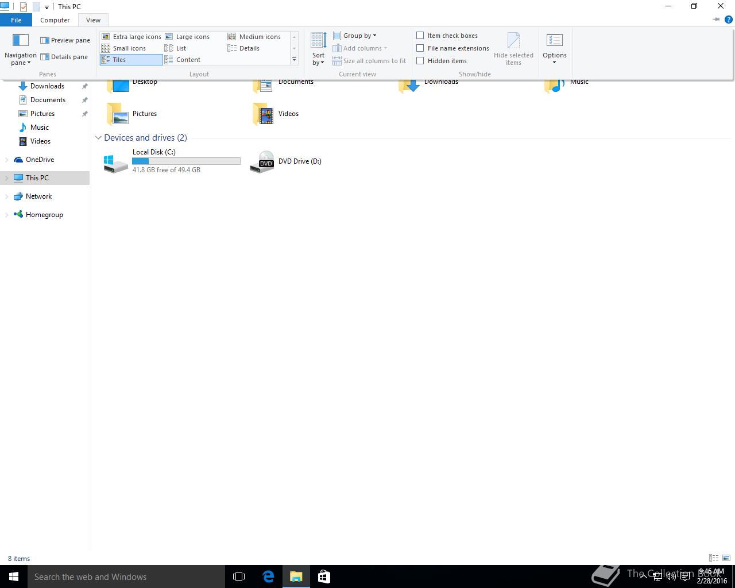Open the Navigation pane menu
Viewport: 735px width, 588px height.
pos(20,49)
